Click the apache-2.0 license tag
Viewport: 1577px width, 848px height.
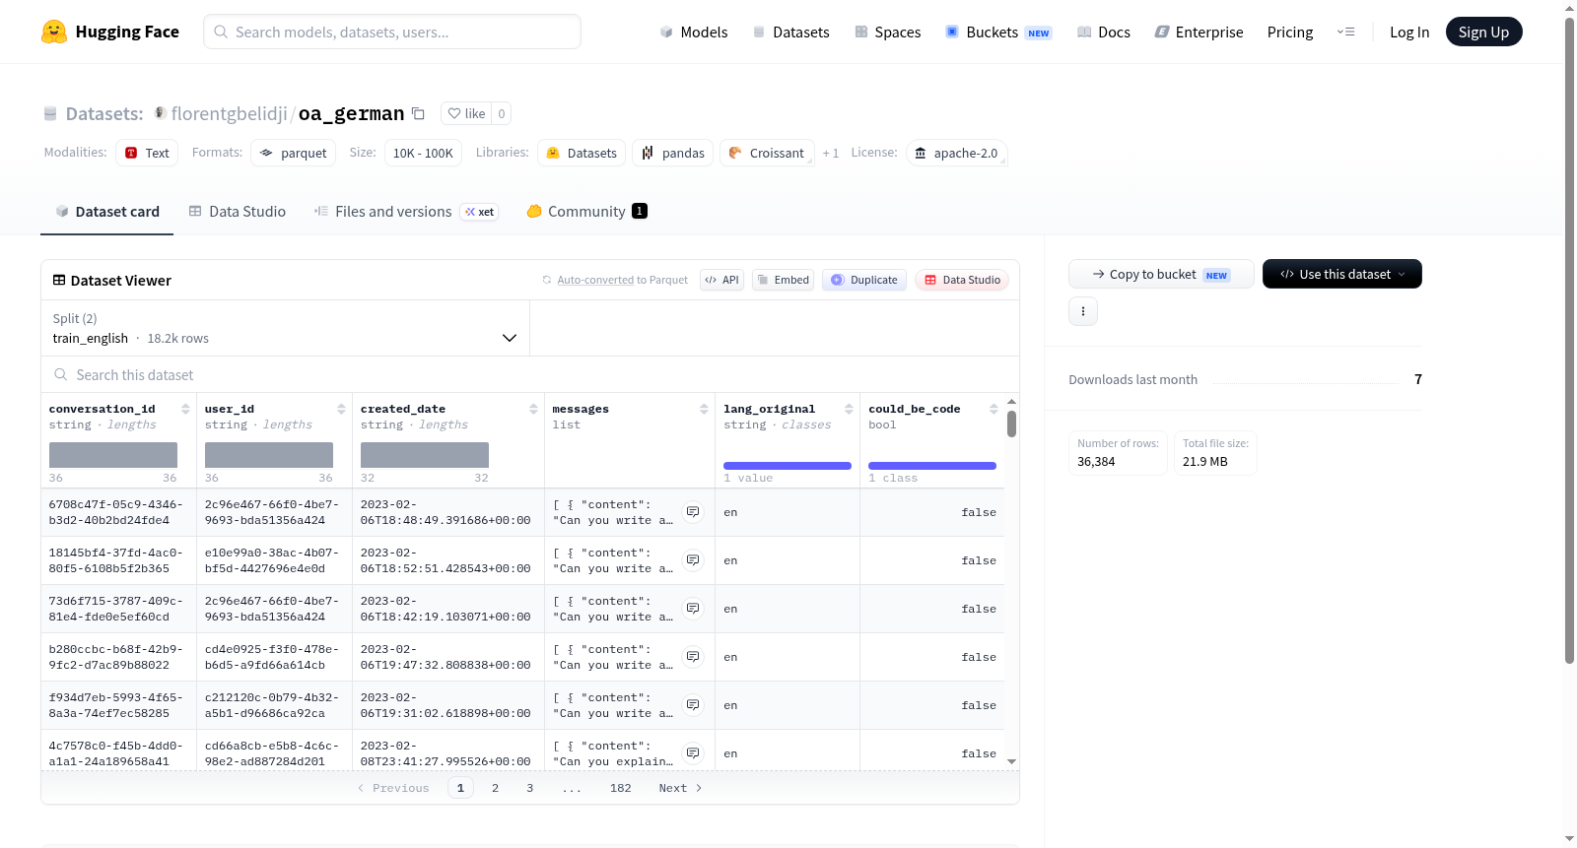[x=956, y=153]
